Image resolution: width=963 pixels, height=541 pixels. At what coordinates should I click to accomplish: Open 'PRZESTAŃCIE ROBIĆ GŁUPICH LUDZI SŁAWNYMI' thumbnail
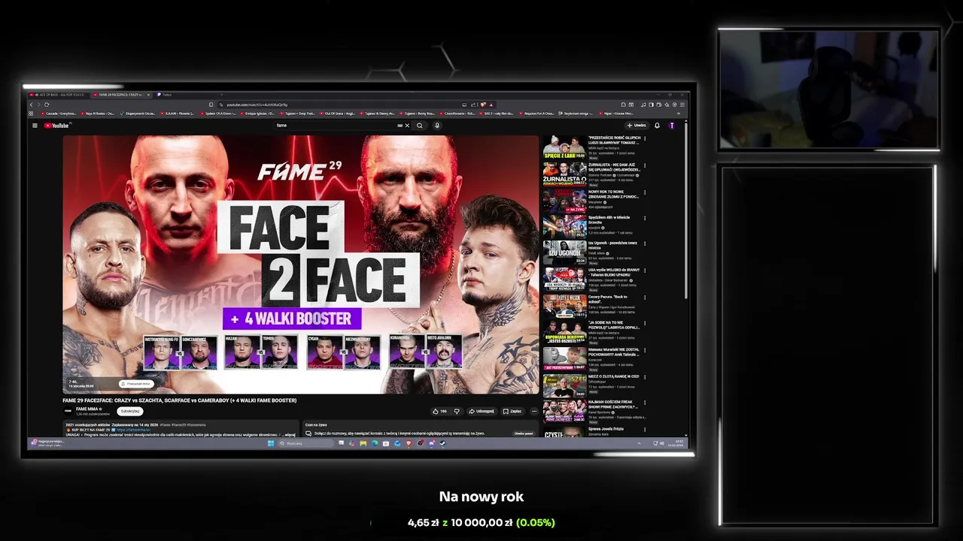(565, 147)
